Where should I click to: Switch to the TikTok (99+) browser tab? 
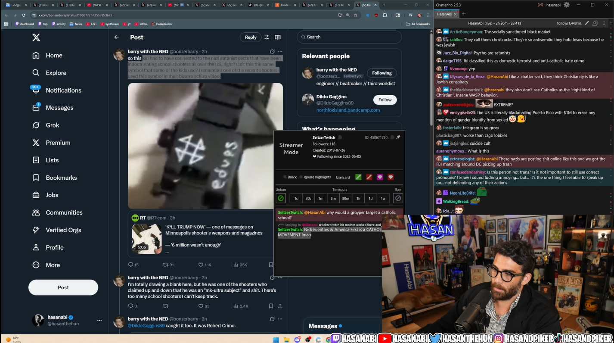[x=260, y=5]
